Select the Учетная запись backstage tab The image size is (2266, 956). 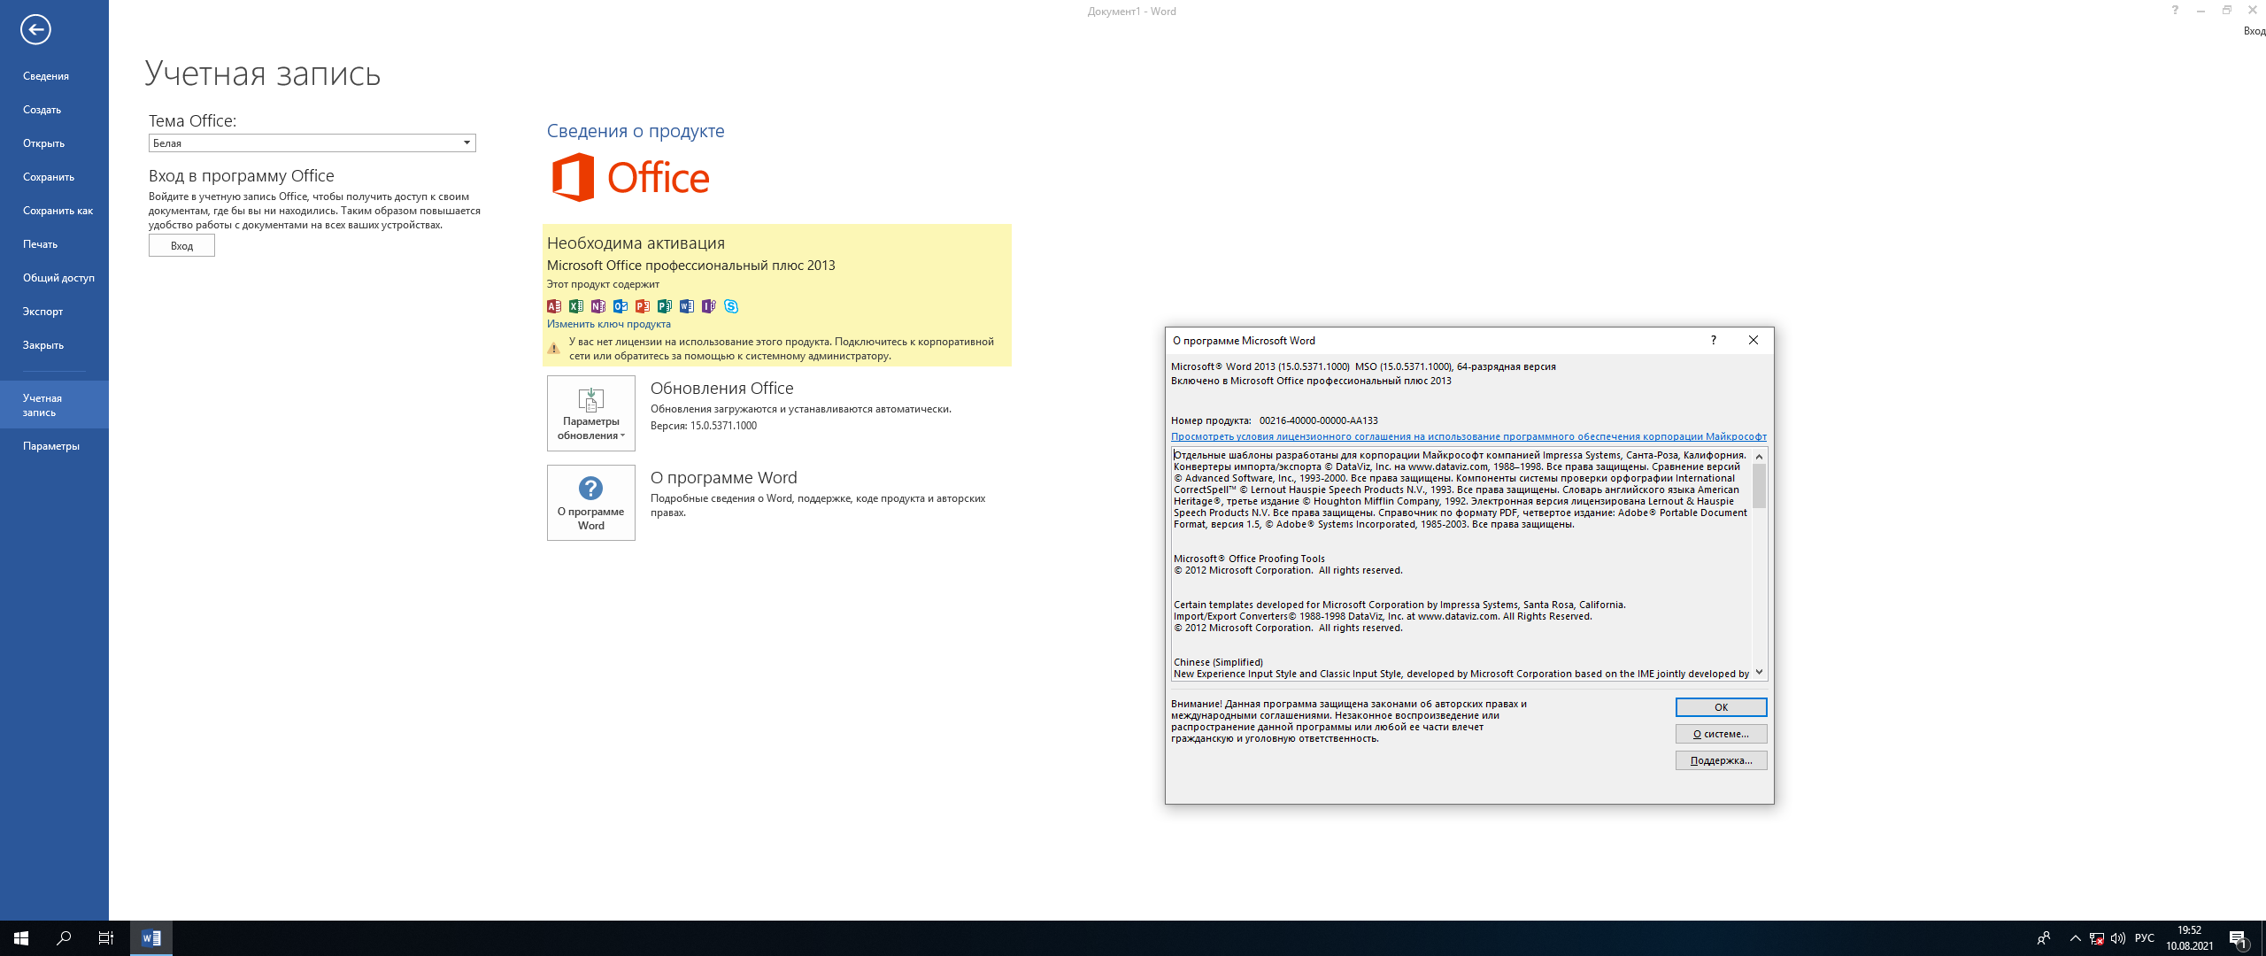(54, 405)
